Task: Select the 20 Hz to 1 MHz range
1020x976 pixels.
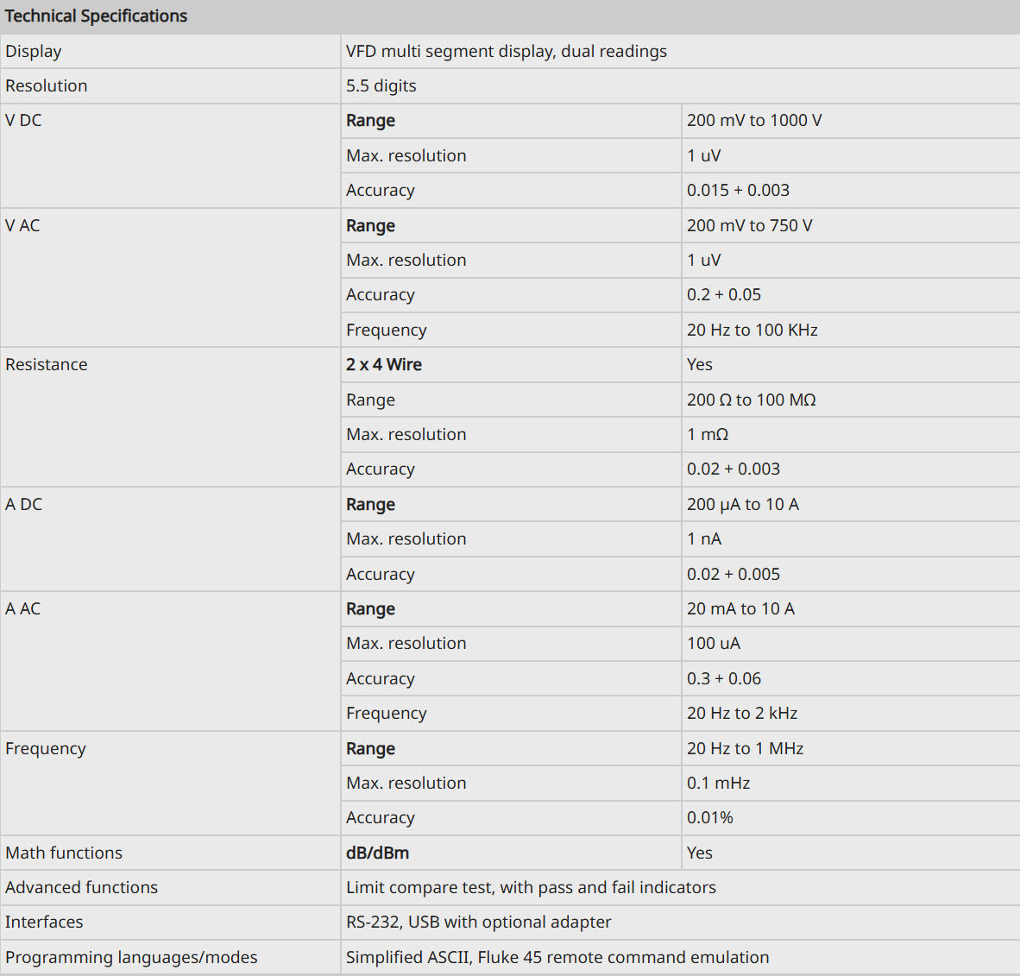Action: coord(745,748)
